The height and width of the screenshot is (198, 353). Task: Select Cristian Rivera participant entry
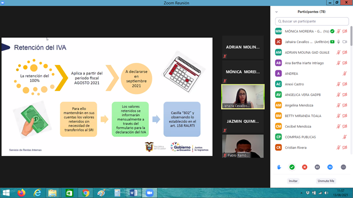311,147
